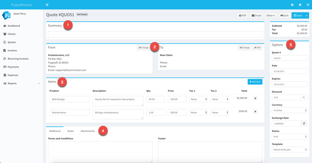Screen dimensions: 312x163
Task: Collapse the Reports sidebar chevron
Action: (39, 84)
